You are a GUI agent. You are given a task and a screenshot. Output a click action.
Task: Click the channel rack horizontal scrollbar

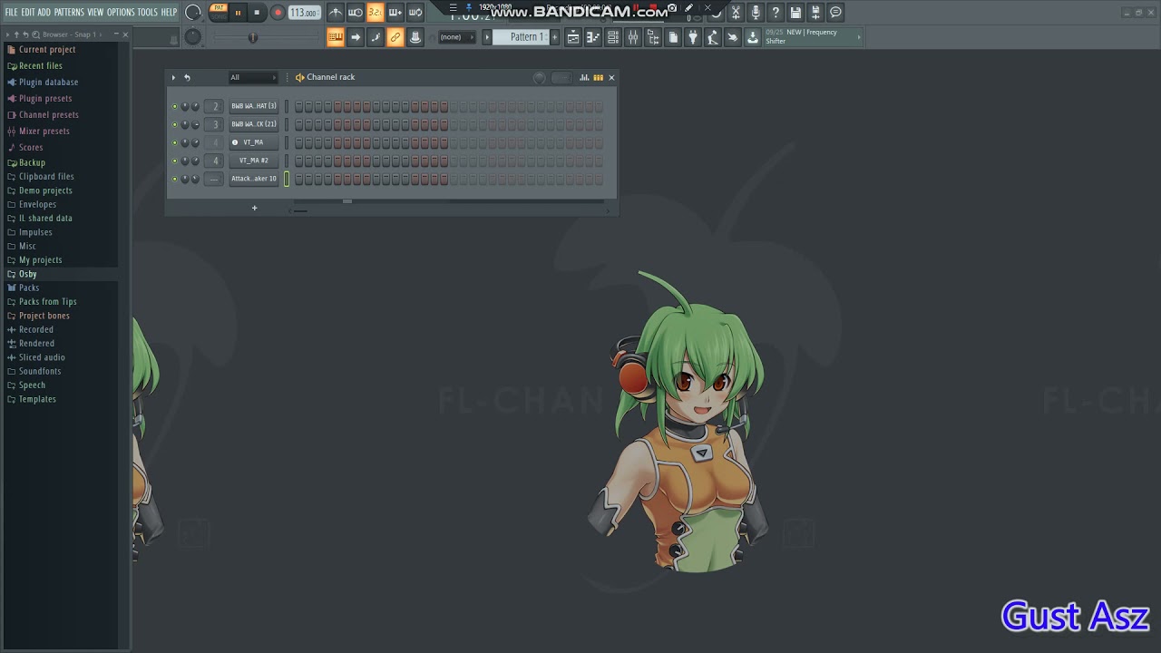[x=450, y=210]
